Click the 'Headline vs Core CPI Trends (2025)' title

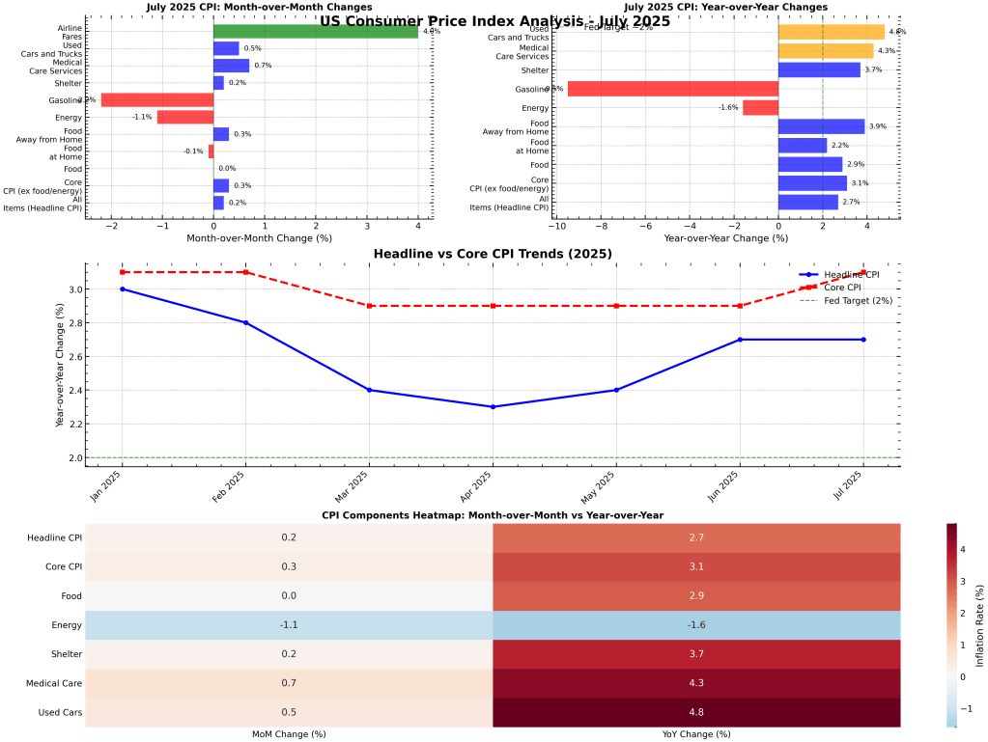pos(493,254)
